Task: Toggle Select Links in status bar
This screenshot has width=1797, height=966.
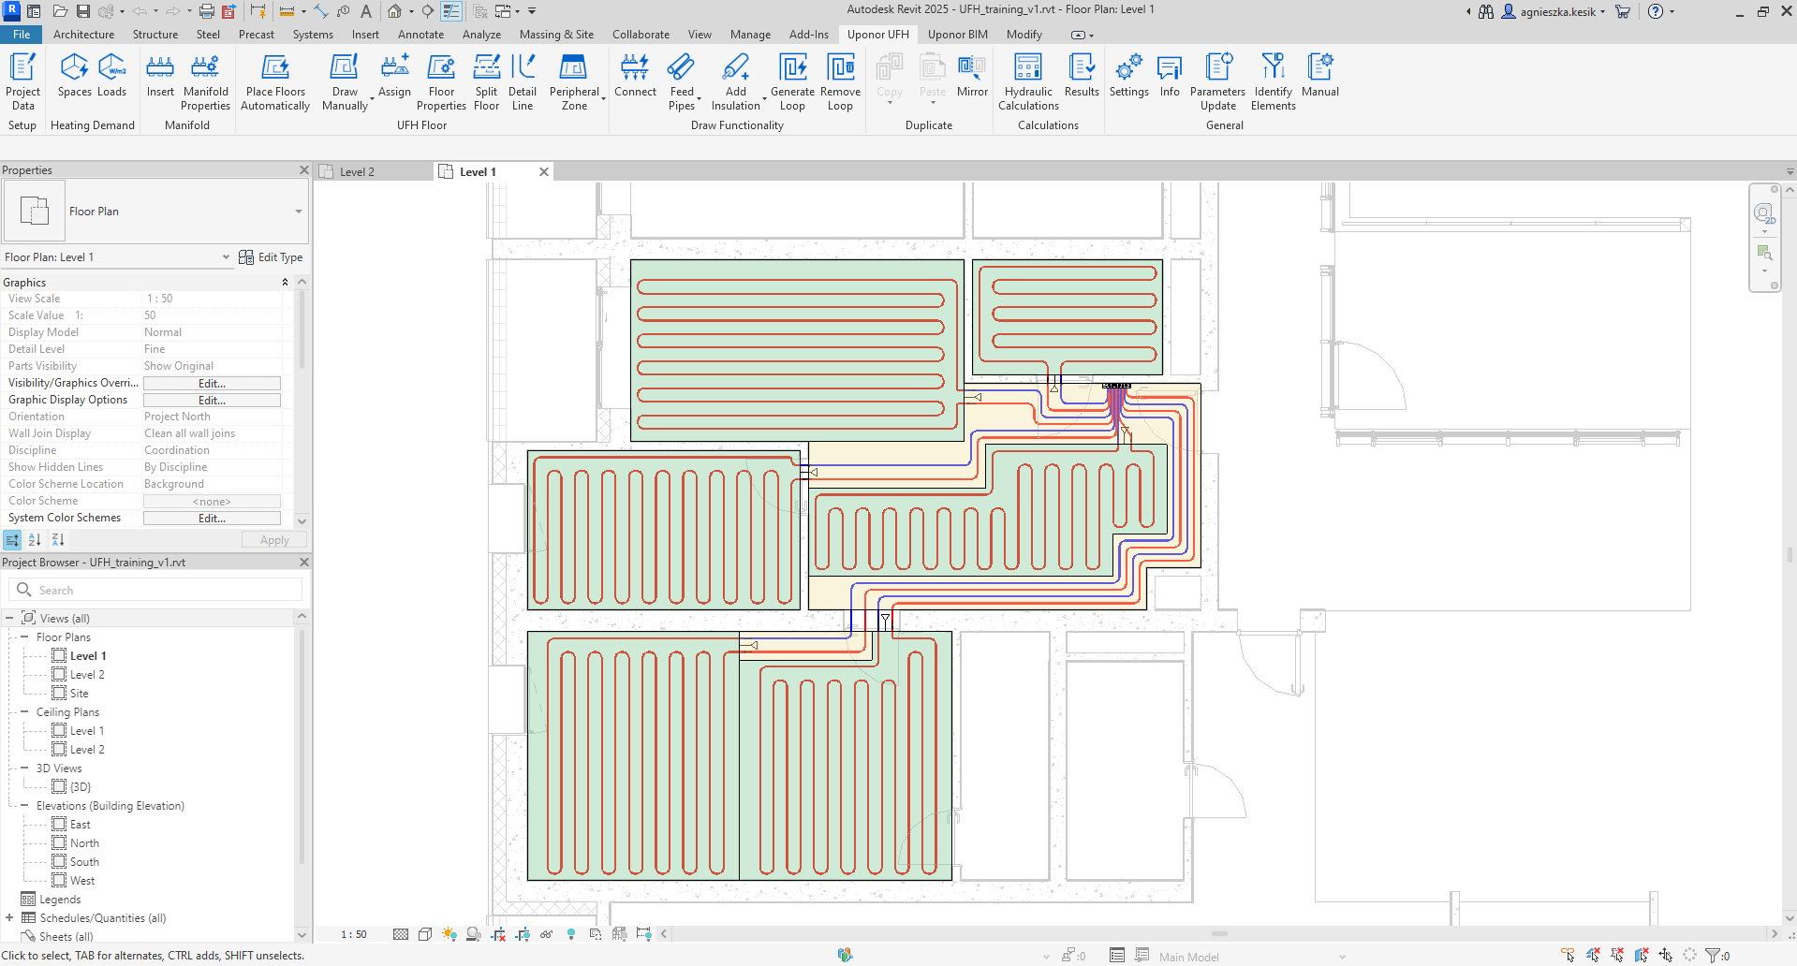Action: pos(1569,956)
